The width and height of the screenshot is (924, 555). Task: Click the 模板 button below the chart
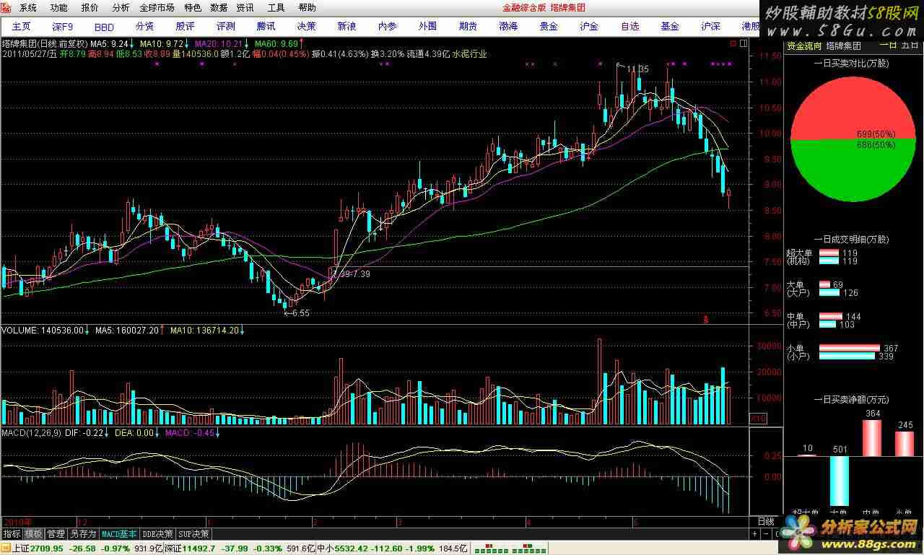coord(34,534)
